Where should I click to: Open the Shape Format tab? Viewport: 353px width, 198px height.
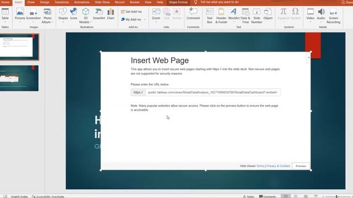coord(178,2)
